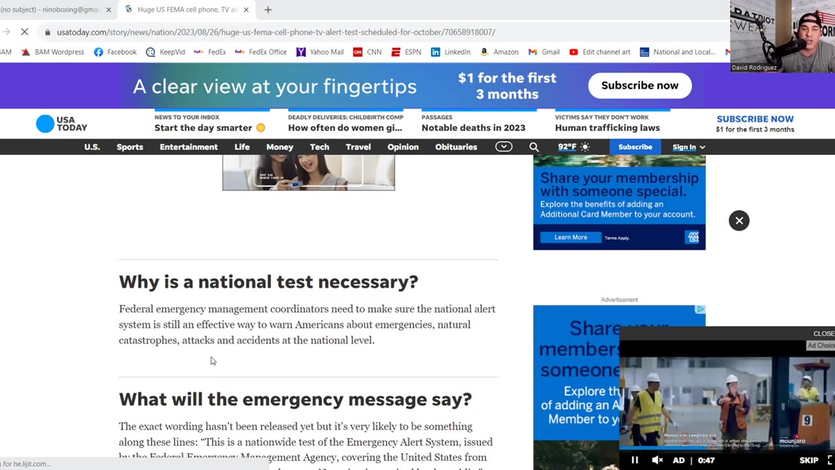Stop page loading with the X button
This screenshot has width=835, height=470.
point(24,31)
